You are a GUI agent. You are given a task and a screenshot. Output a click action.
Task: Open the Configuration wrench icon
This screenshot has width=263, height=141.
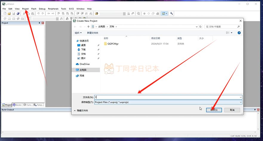pyautogui.click(x=171, y=13)
